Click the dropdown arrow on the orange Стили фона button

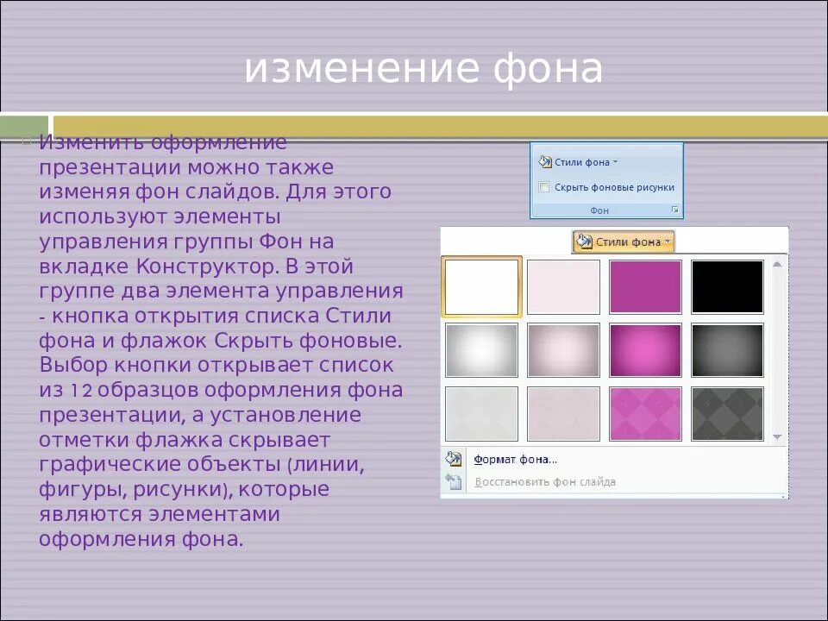tap(668, 241)
